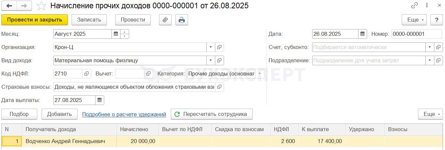Open the table Еще menu

coord(430,114)
